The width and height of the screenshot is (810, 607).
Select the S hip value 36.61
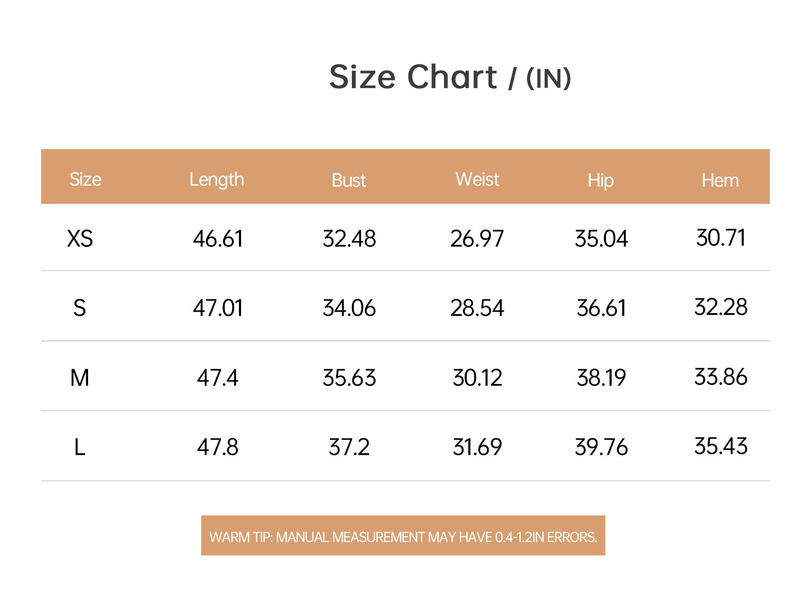(601, 308)
